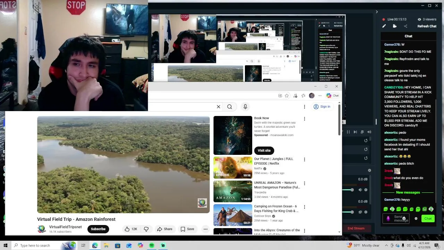
Task: Open Edge Copilot Chat button
Action: 332,95
